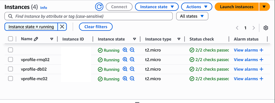275x103 pixels.
Task: Zoom-out filter icon in vprofile-db02 row
Action: (x=132, y=69)
